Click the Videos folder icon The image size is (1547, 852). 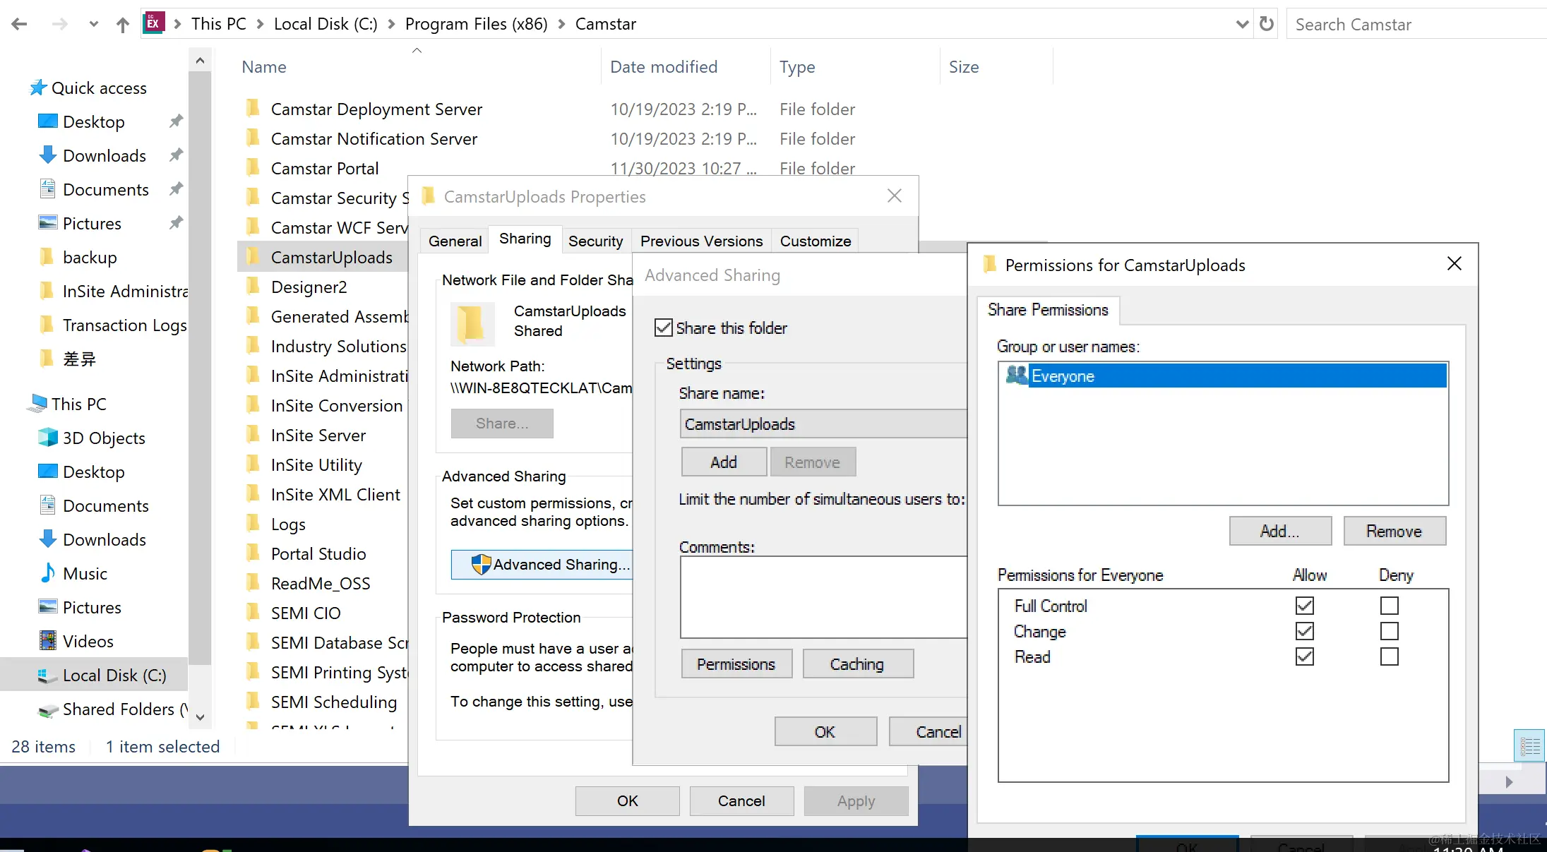(x=48, y=641)
